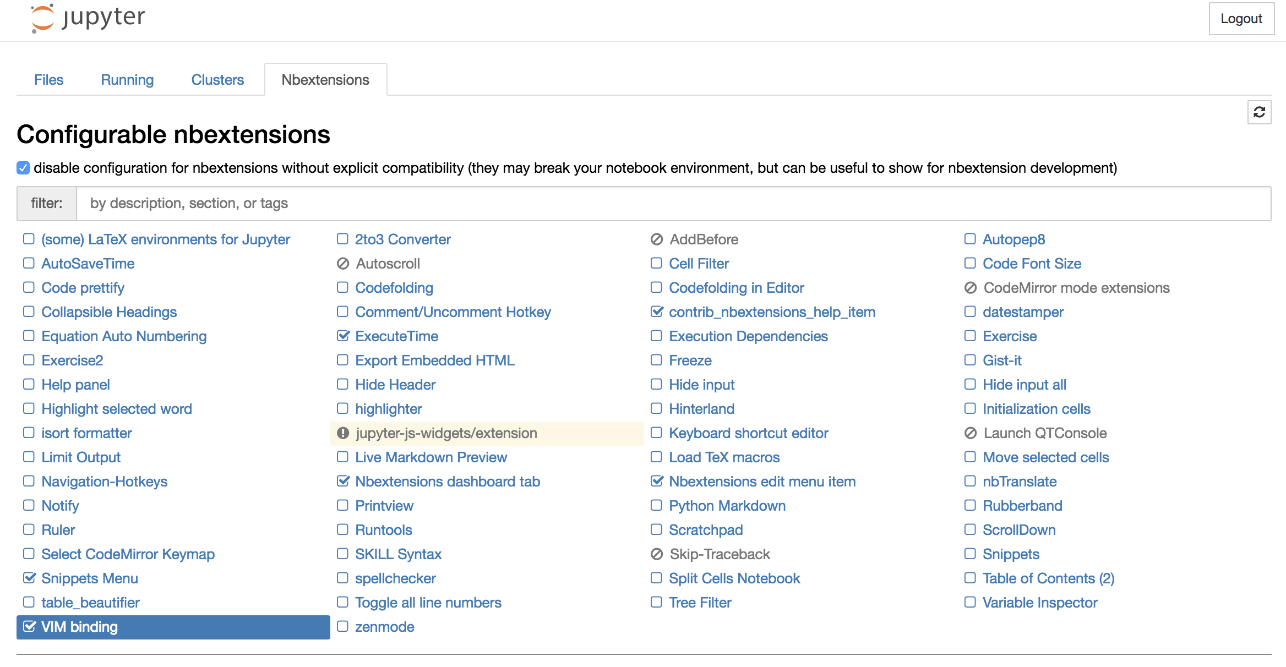Open the Limit Output extension

pyautogui.click(x=81, y=457)
